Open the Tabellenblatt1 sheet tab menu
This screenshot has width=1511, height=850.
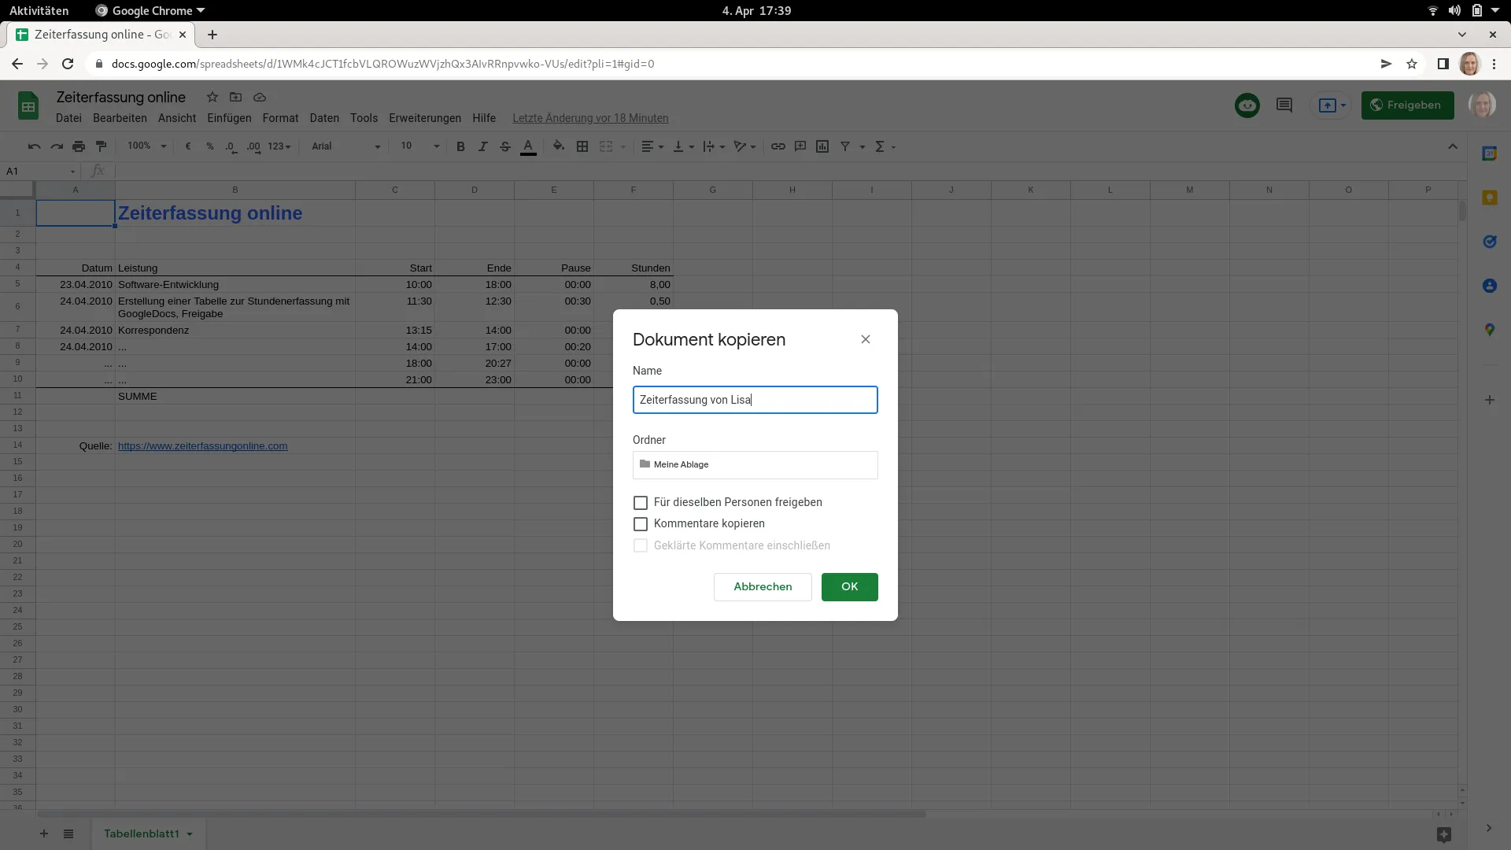(x=189, y=833)
